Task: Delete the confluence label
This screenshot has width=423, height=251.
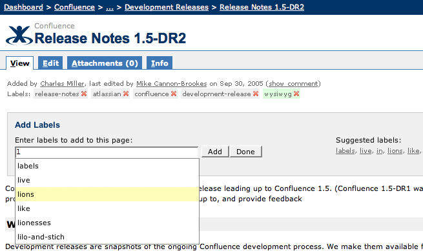Action: 174,94
